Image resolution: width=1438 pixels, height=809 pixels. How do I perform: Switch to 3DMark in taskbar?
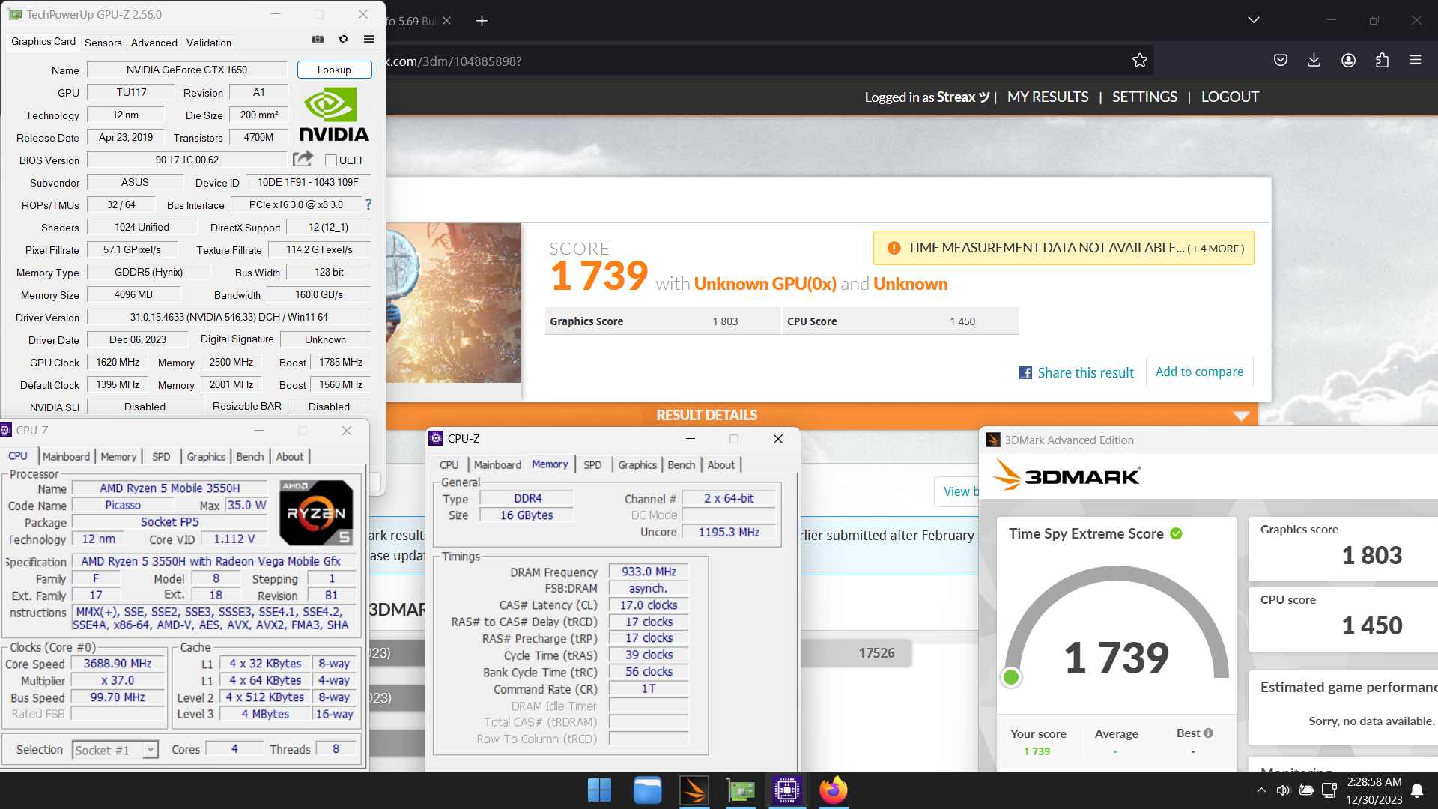coord(694,790)
